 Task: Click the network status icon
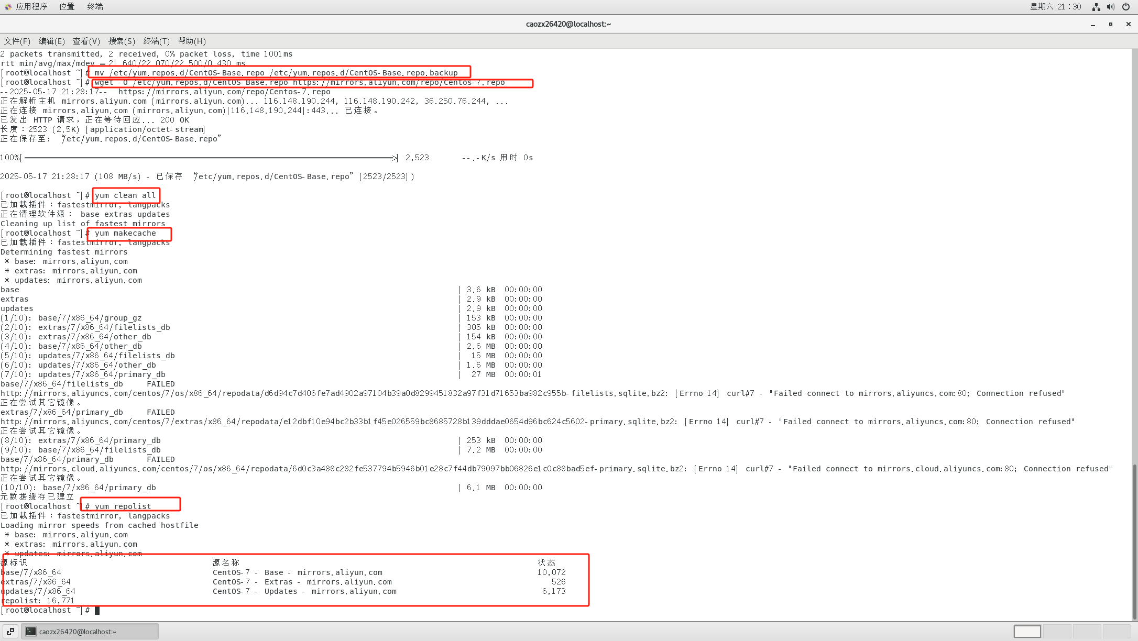(x=1096, y=7)
